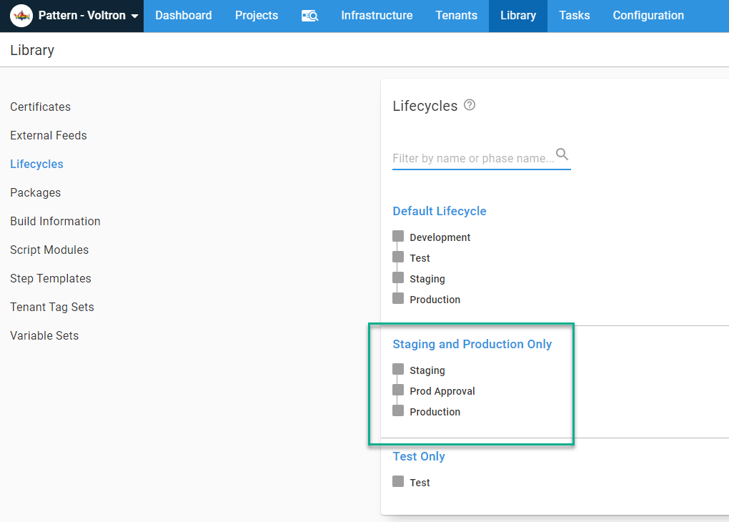
Task: Open the Default Lifecycle
Action: [439, 211]
